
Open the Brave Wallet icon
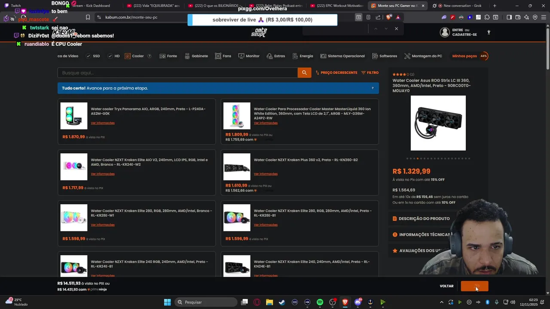coord(518,17)
